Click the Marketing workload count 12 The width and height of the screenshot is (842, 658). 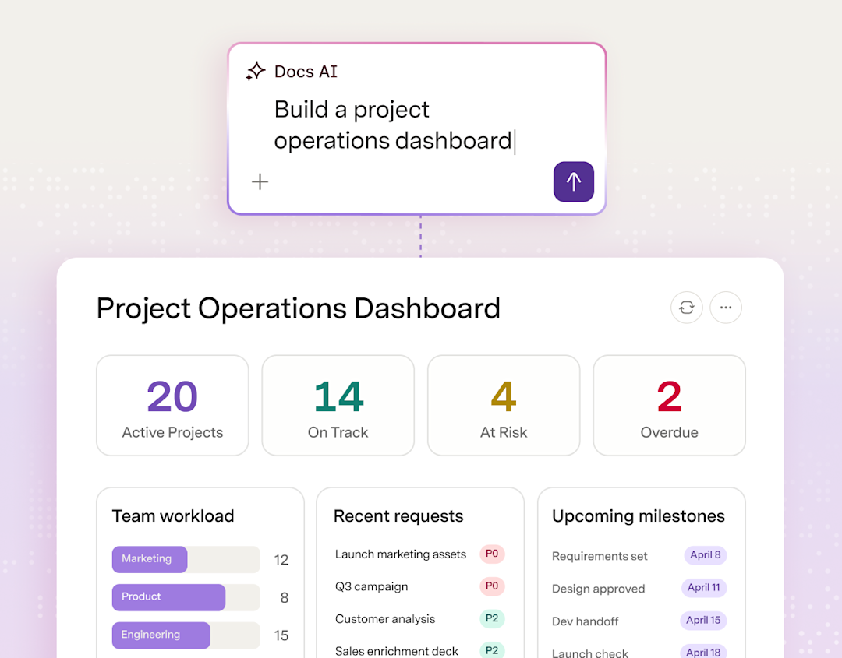pos(281,560)
